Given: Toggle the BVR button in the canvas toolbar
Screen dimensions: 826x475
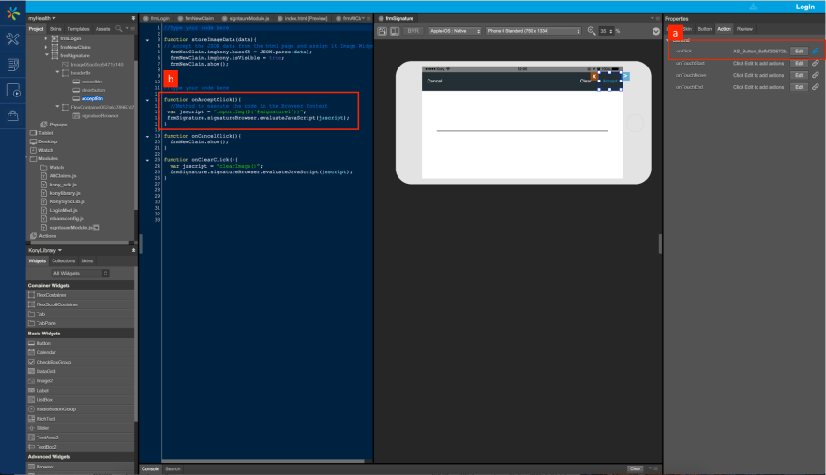Looking at the screenshot, I should 413,31.
